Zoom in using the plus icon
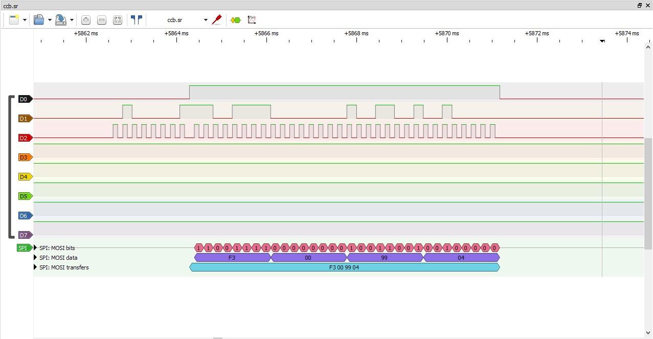This screenshot has height=339, width=653. (86, 20)
